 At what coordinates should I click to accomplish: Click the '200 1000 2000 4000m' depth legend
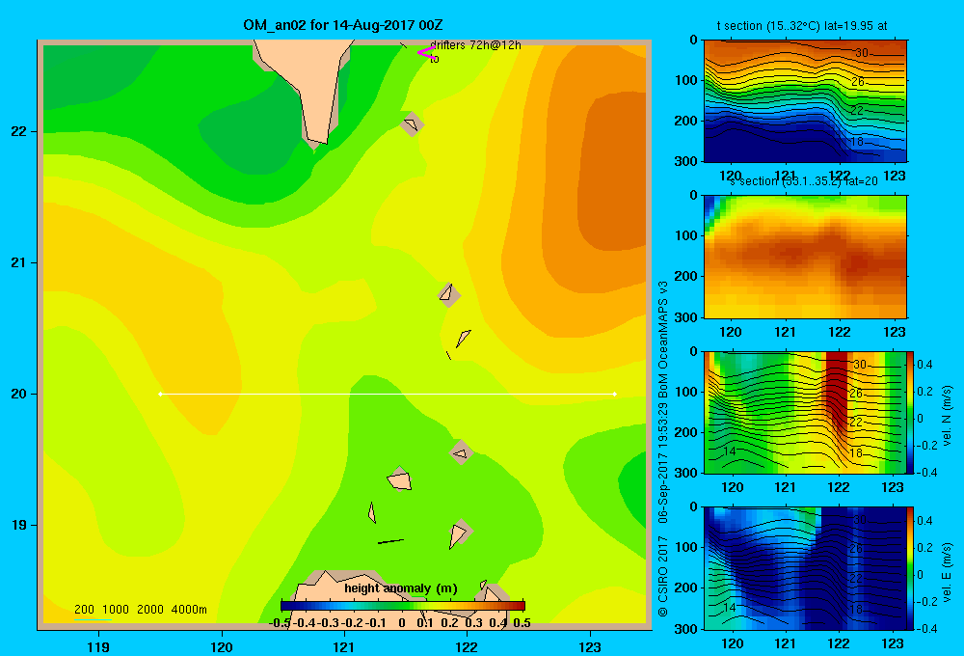tap(141, 610)
